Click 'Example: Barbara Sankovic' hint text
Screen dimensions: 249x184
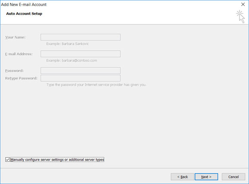point(68,44)
